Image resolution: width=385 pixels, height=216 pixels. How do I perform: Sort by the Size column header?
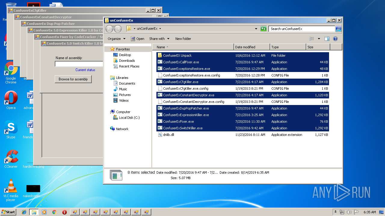click(x=318, y=47)
